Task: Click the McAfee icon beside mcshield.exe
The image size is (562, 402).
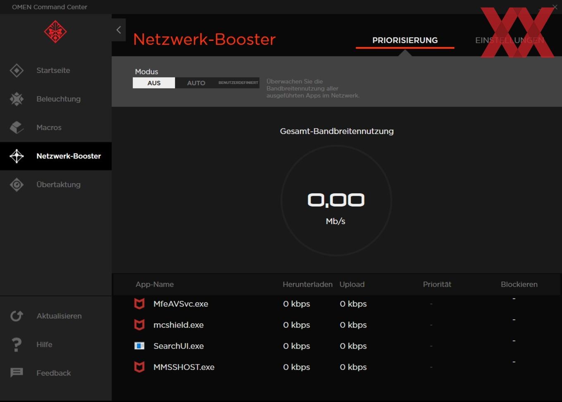Action: [x=140, y=325]
